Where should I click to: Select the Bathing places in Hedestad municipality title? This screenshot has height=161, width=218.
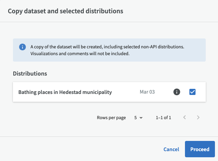65,92
